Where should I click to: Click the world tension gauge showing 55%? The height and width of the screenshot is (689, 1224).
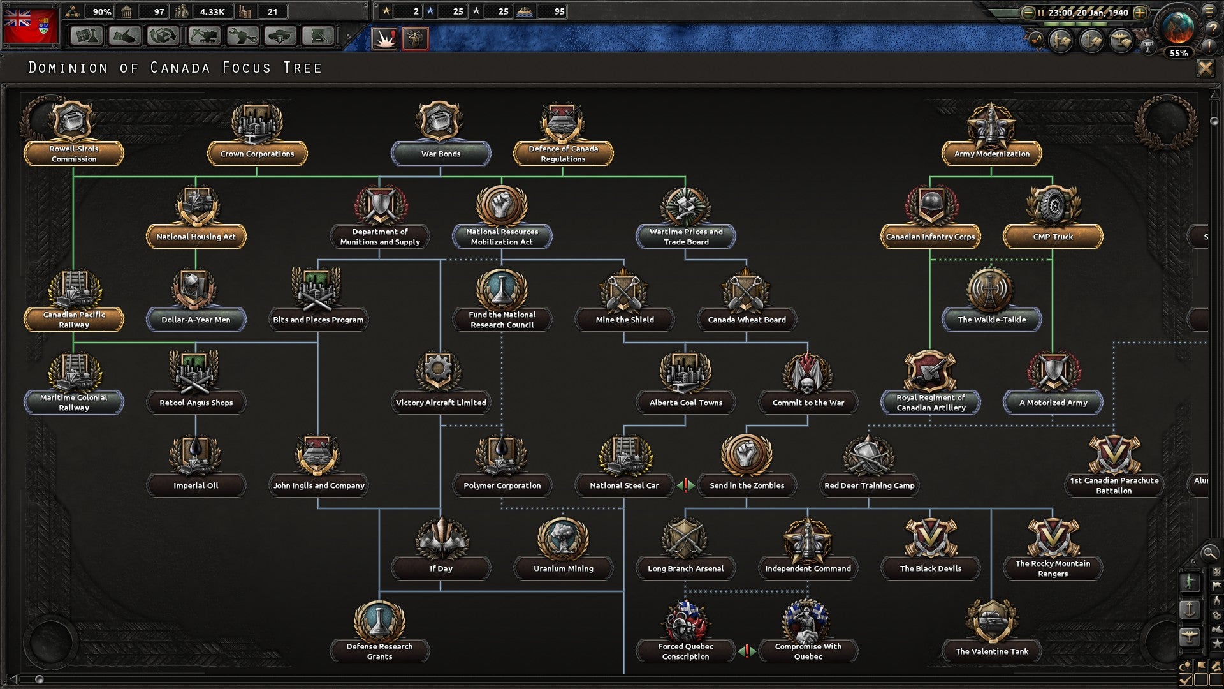tap(1181, 52)
